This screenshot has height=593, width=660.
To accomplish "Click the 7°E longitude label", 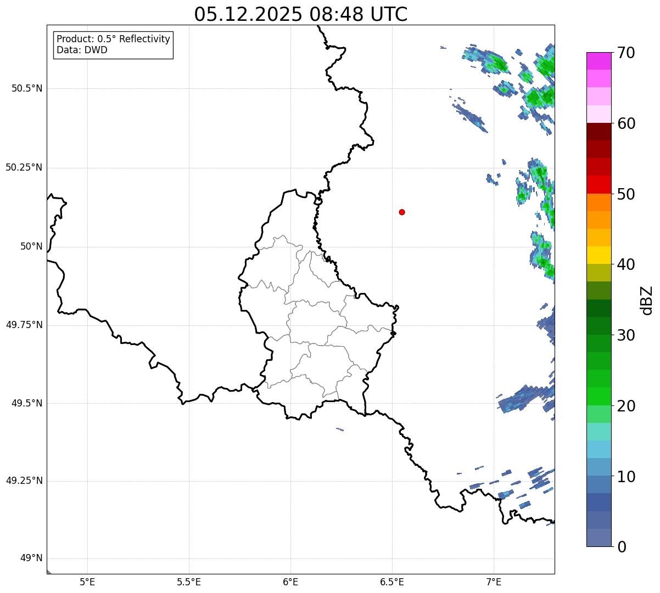I will pos(494,581).
